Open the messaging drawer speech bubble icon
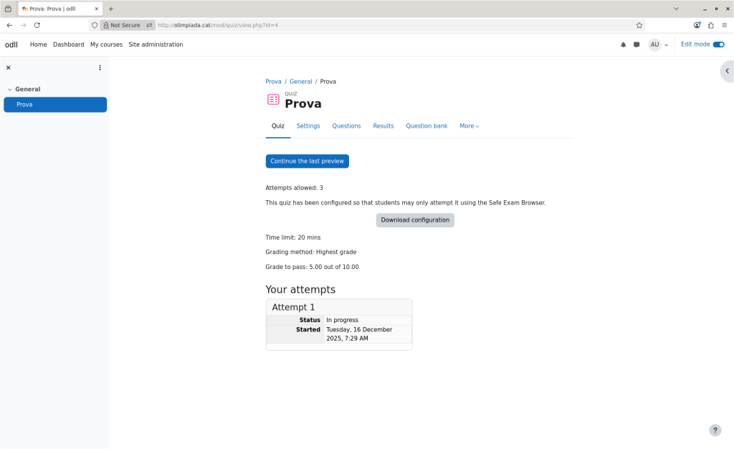Image resolution: width=734 pixels, height=449 pixels. (x=637, y=44)
